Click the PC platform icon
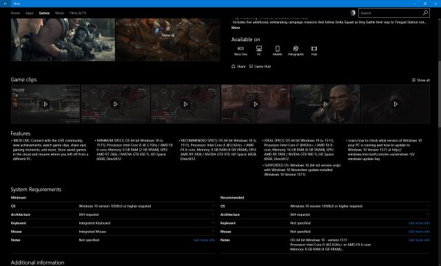Image resolution: width=441 pixels, height=266 pixels. pos(259,51)
